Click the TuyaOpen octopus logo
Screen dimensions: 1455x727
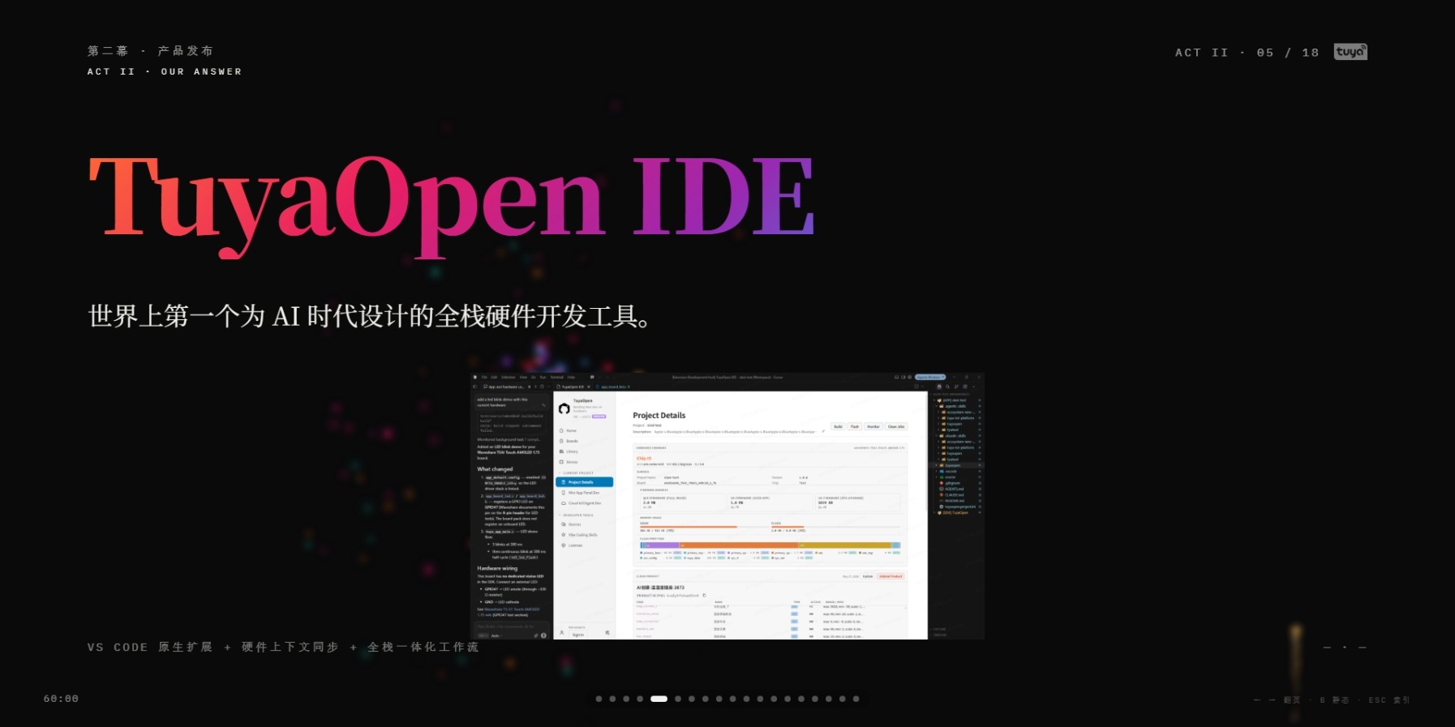564,408
